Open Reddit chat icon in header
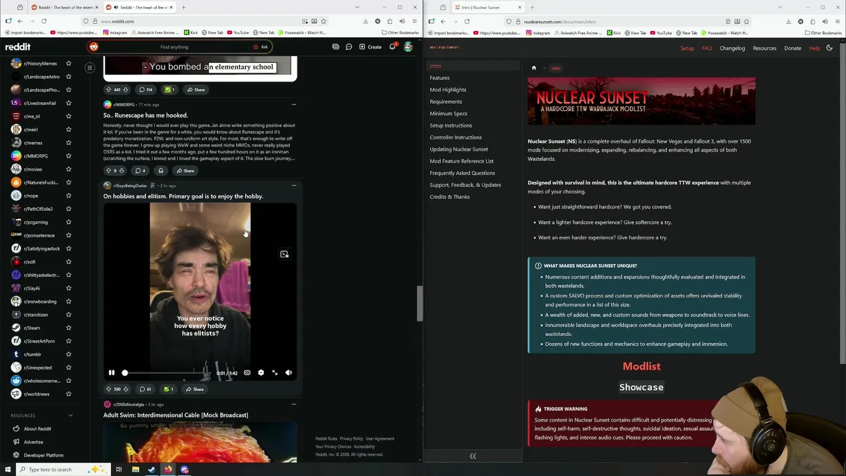Screen dimensions: 846x476 (349, 47)
